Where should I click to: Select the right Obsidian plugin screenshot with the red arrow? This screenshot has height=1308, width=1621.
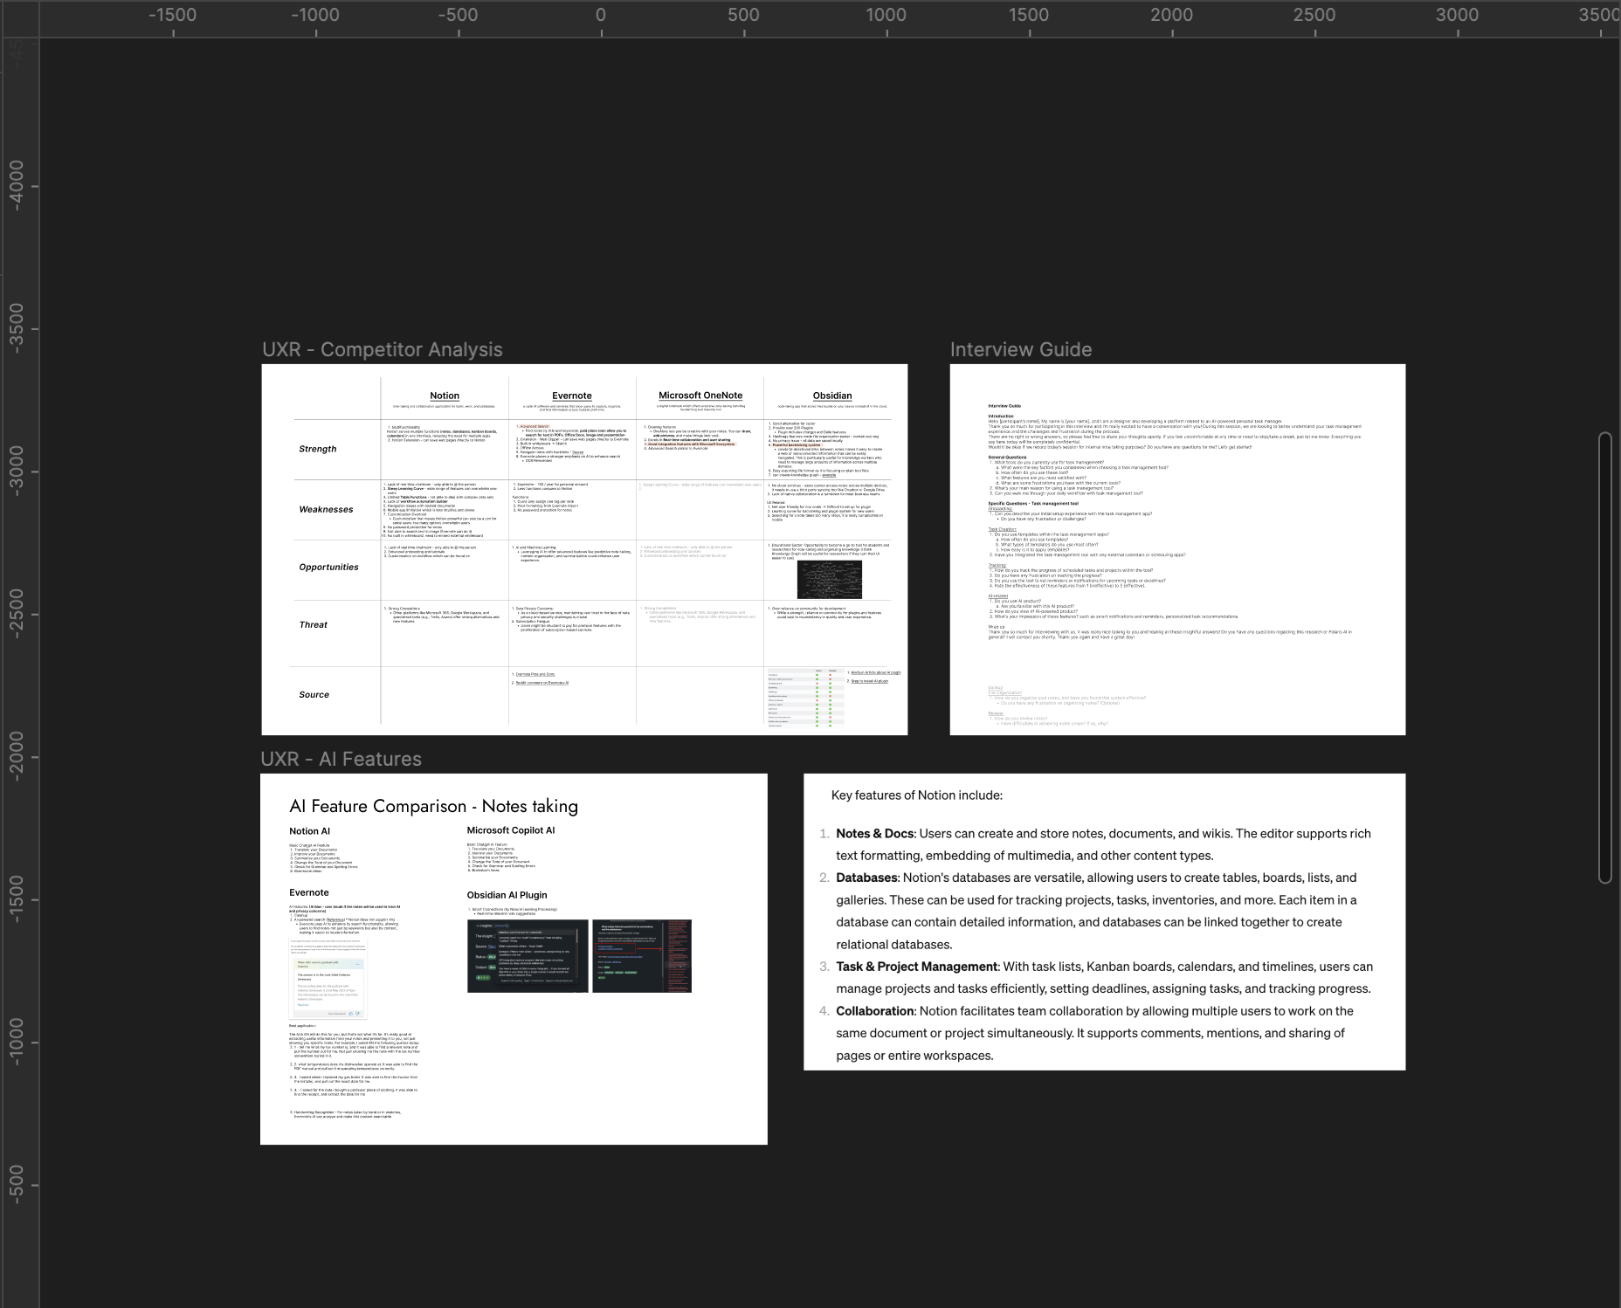coord(642,955)
